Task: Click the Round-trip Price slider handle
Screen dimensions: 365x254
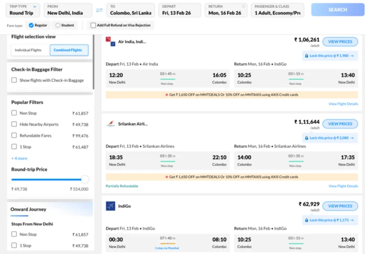Action: pos(85,179)
